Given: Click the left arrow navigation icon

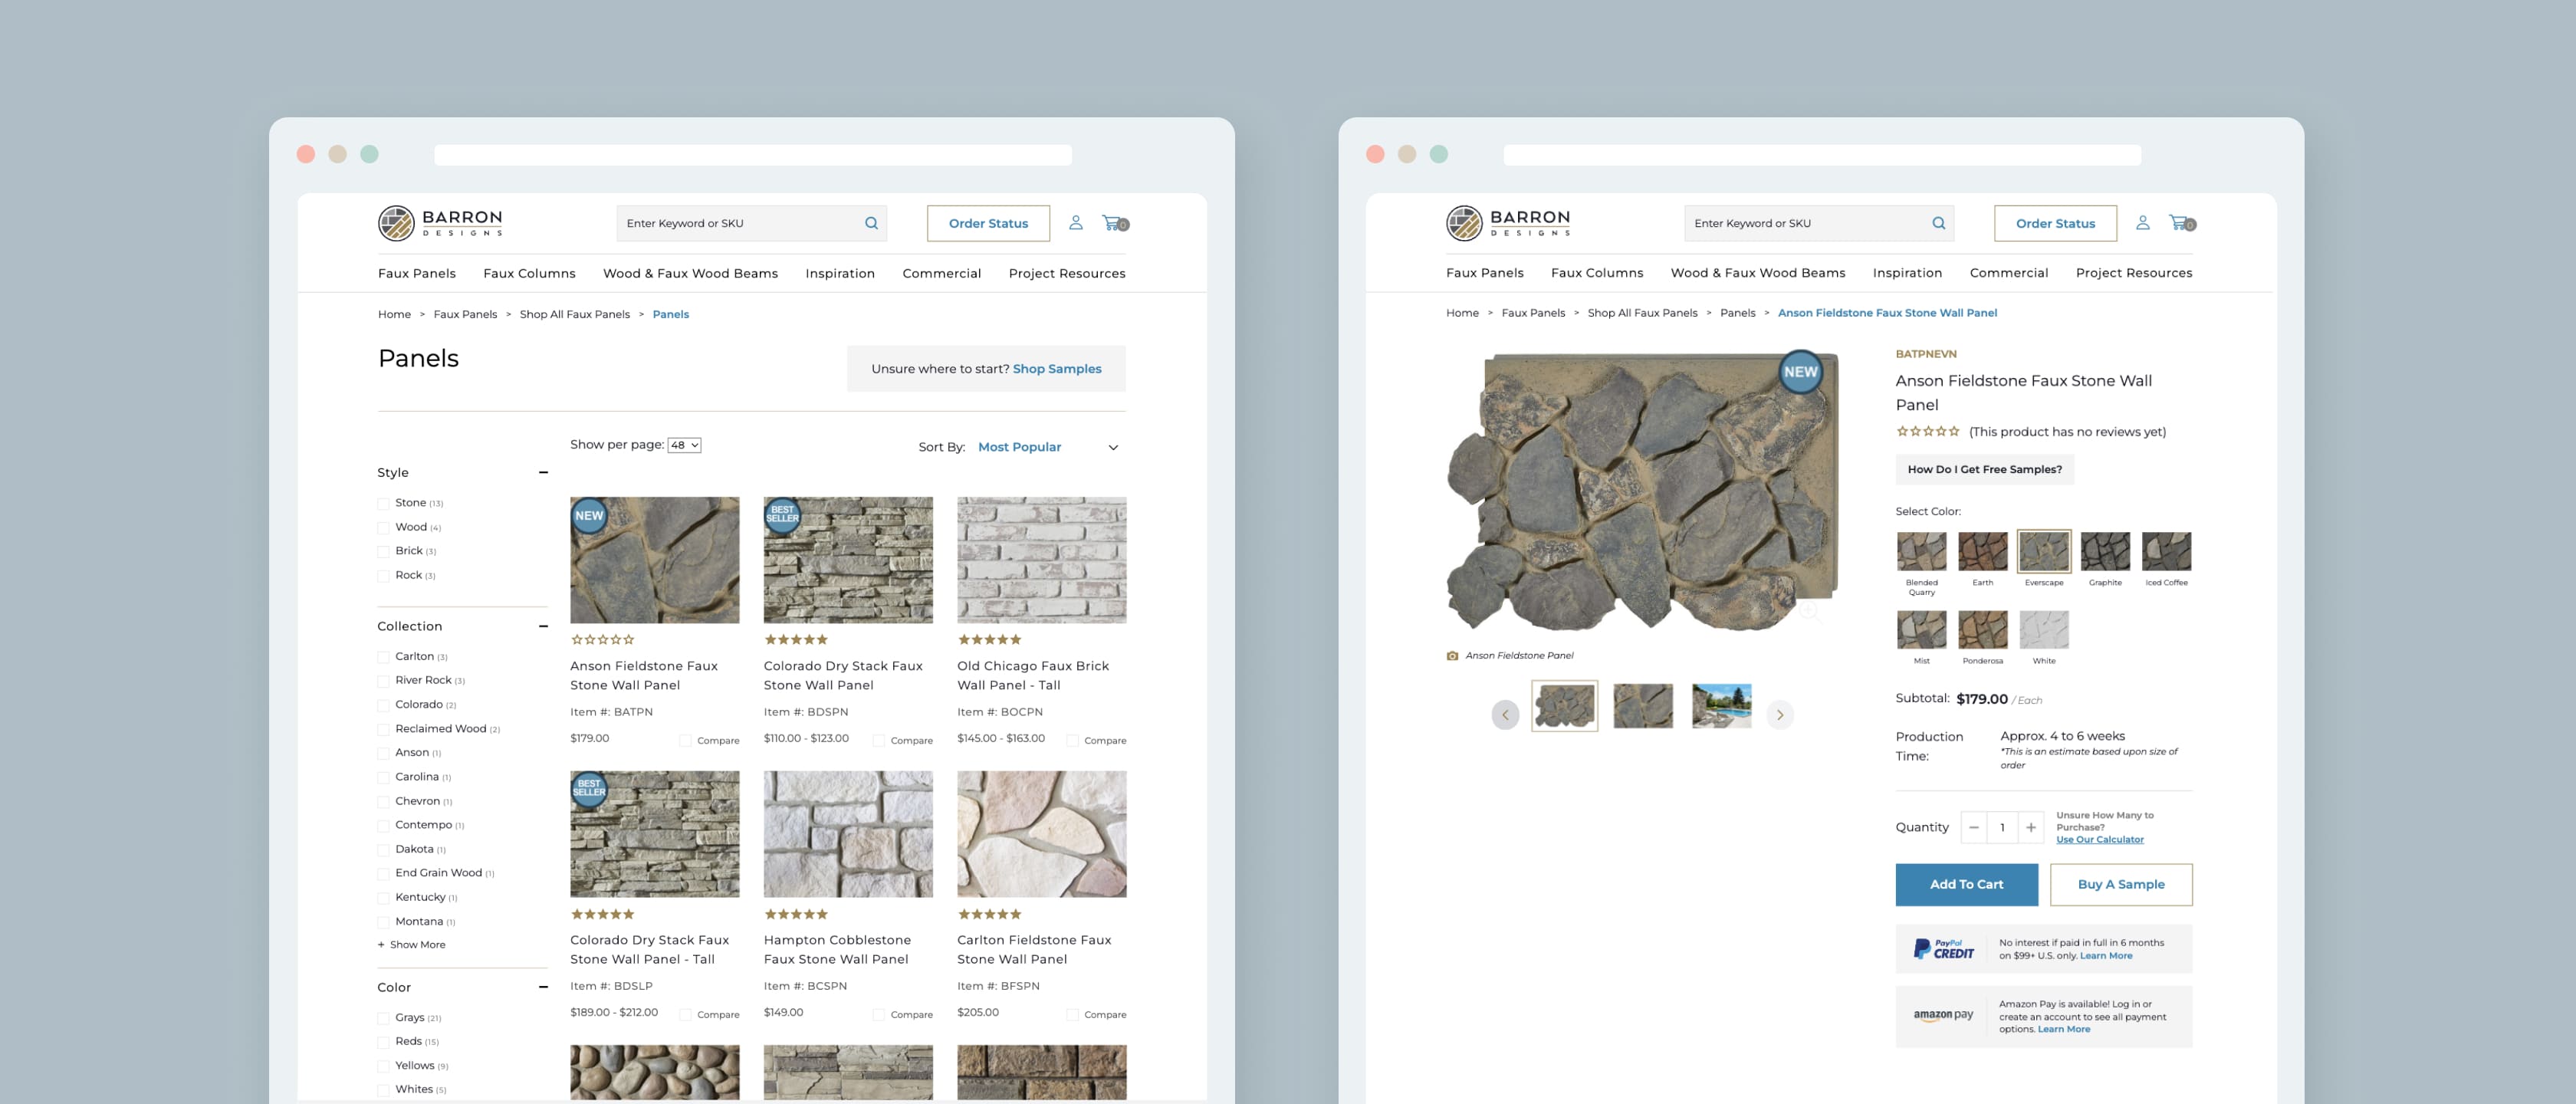Looking at the screenshot, I should click(1505, 713).
